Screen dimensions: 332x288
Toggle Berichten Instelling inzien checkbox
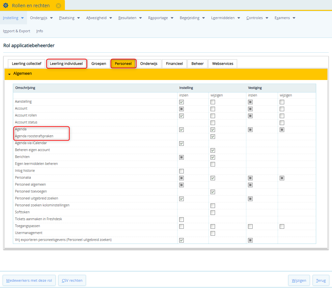(181, 157)
